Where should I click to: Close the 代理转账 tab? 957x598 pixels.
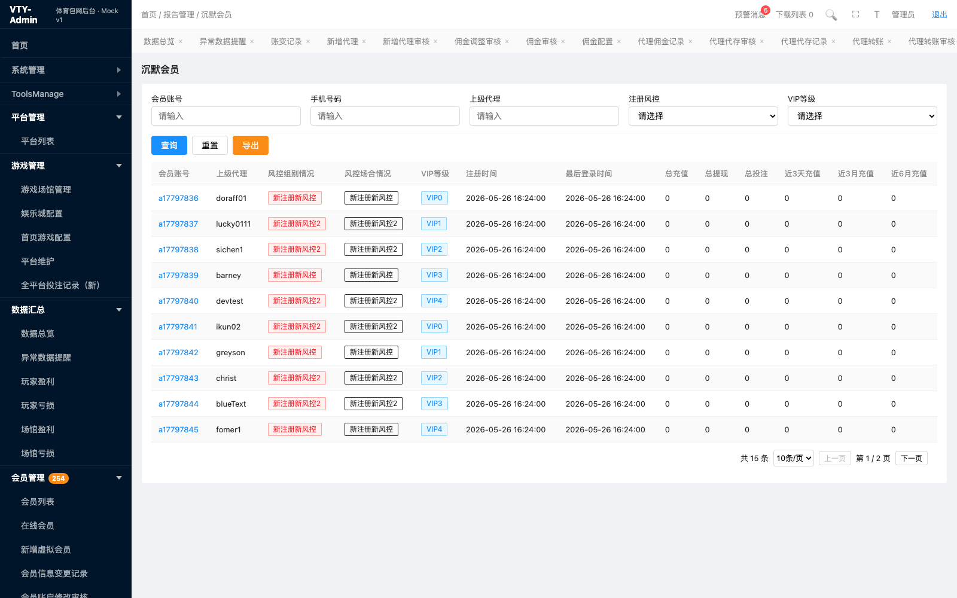(889, 41)
